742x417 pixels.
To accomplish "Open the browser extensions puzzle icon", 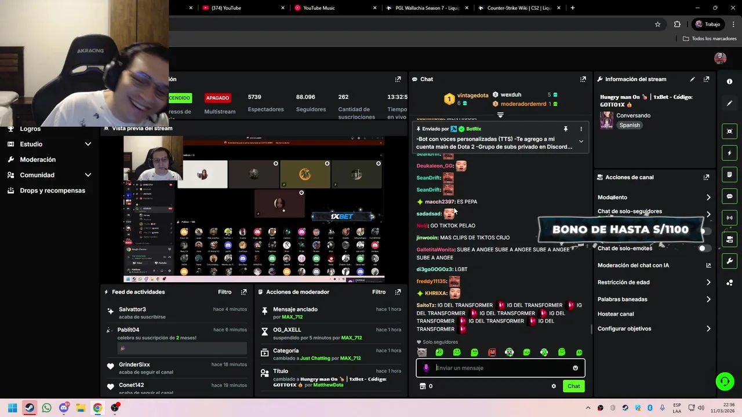I will click(677, 24).
